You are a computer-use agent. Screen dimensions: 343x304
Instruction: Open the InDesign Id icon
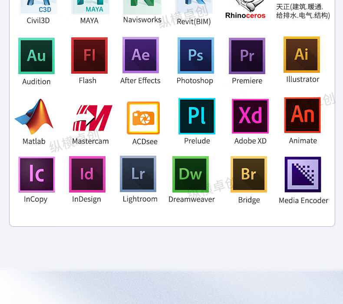pos(87,174)
